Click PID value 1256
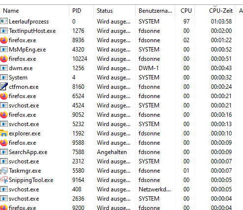243x210 pixels. tap(78, 68)
